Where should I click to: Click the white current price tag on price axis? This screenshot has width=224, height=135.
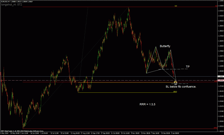click(221, 77)
